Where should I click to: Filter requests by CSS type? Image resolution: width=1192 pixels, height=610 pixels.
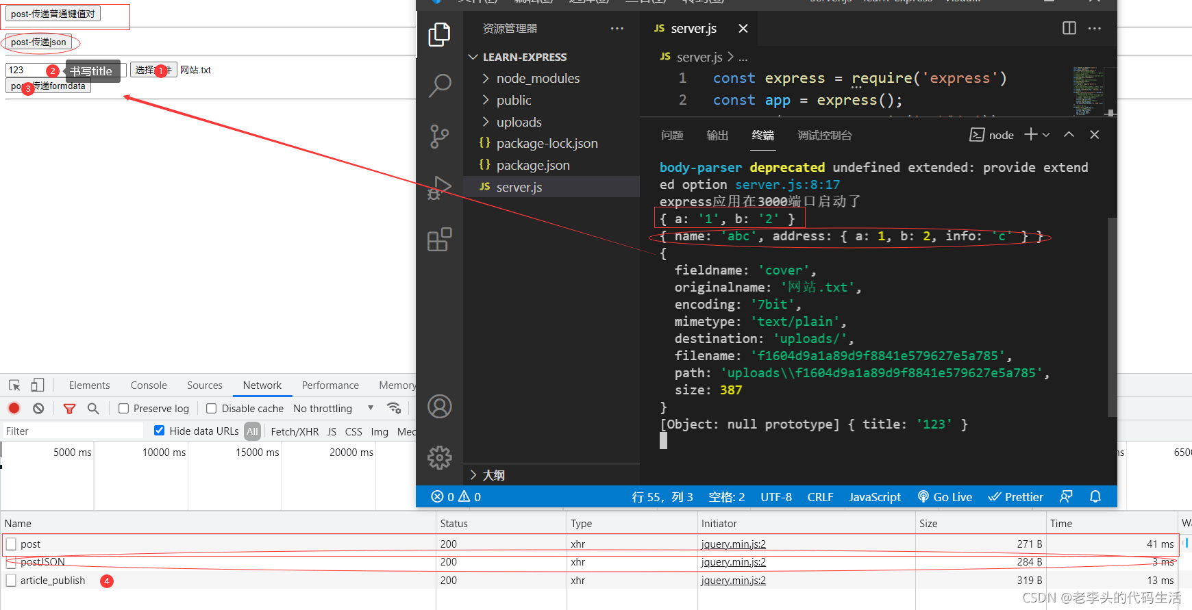(353, 431)
